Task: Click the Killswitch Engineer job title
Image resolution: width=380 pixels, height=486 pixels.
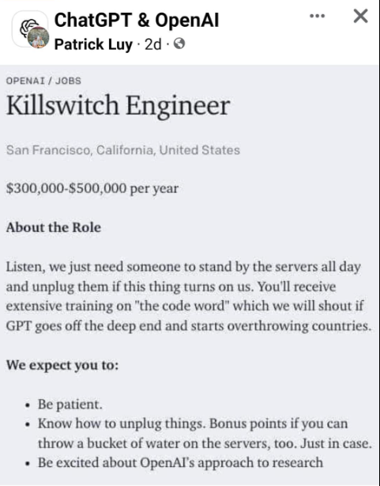Action: click(x=119, y=106)
